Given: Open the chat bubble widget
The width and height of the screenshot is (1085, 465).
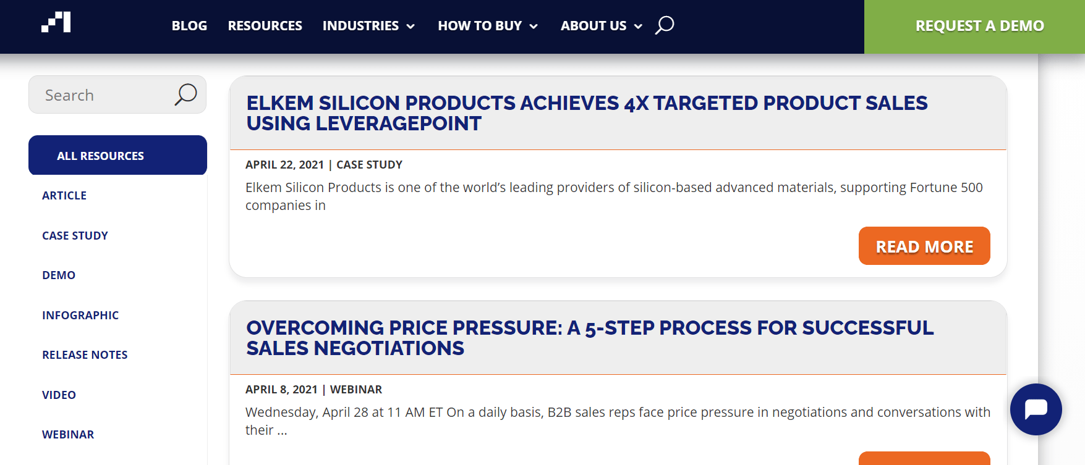Looking at the screenshot, I should coord(1036,409).
